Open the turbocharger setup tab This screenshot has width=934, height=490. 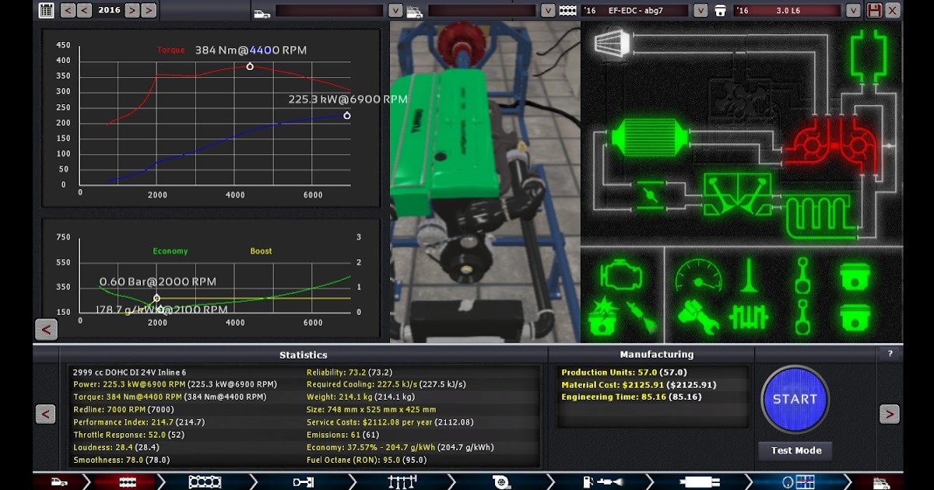click(x=501, y=481)
